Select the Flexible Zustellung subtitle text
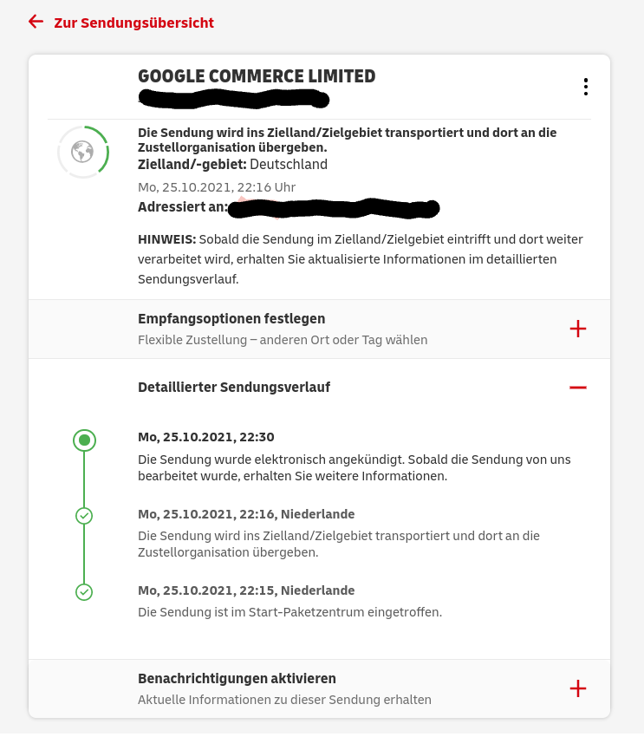The height and width of the screenshot is (750, 644). [x=283, y=340]
